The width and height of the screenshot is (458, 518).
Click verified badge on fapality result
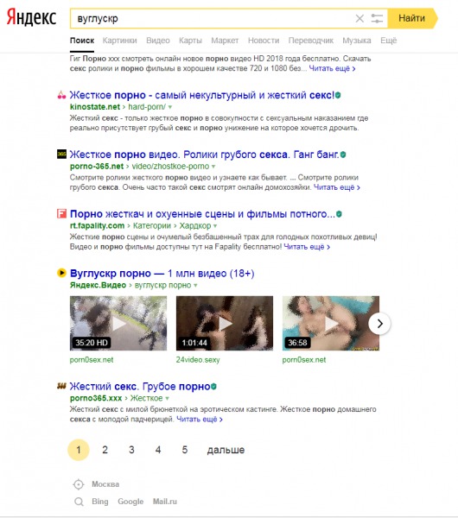pos(339,214)
